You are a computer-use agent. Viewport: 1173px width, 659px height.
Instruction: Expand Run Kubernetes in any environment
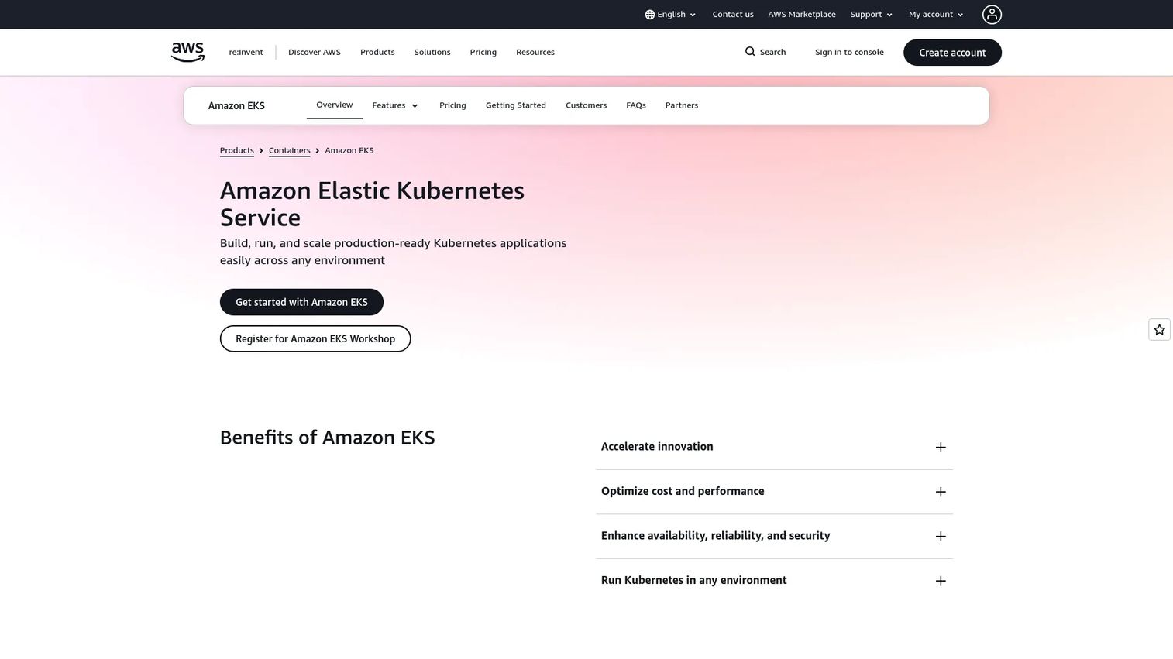(774, 581)
